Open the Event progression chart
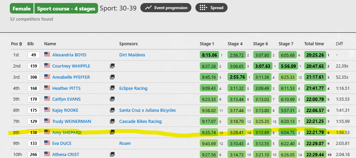This screenshot has width=356, height=158. (x=166, y=8)
